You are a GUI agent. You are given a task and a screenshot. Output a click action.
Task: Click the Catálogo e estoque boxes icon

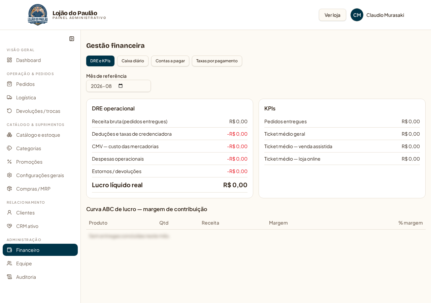click(x=9, y=135)
